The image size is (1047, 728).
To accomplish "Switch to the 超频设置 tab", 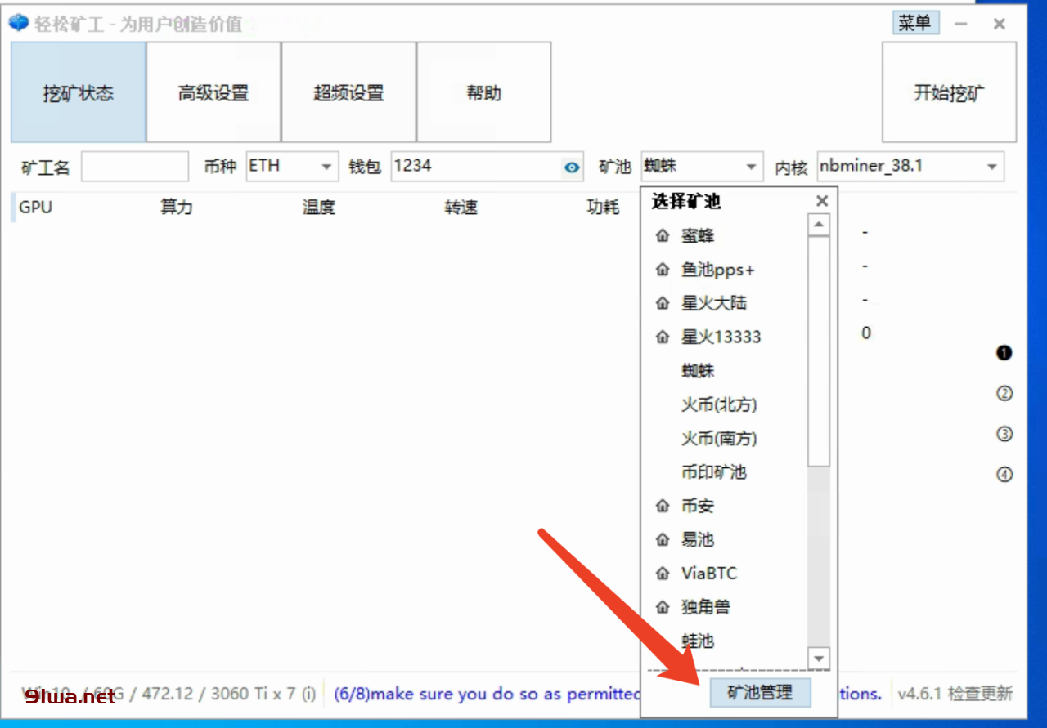I will click(x=349, y=92).
